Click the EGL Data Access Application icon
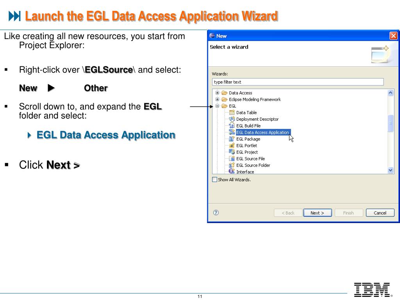The height and width of the screenshot is (300, 400). pos(232,132)
